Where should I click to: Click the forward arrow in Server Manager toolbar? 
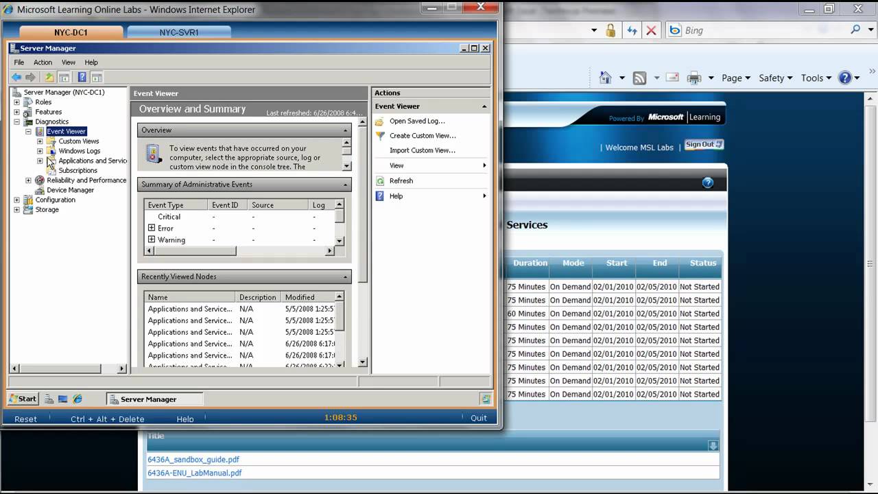pos(30,78)
